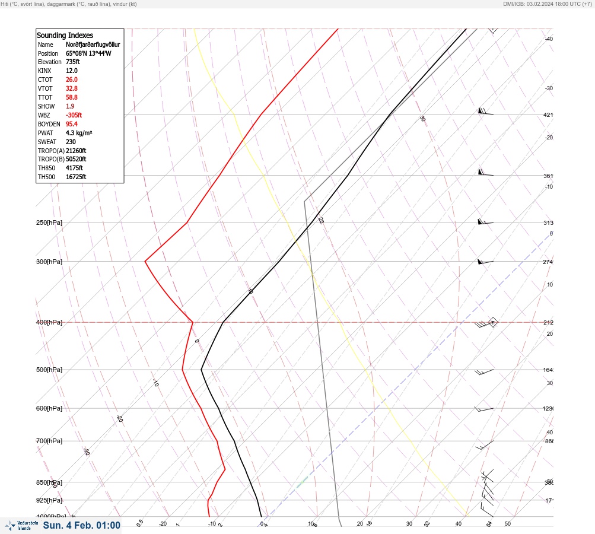Click the BOYDEN value 95.4

point(72,124)
